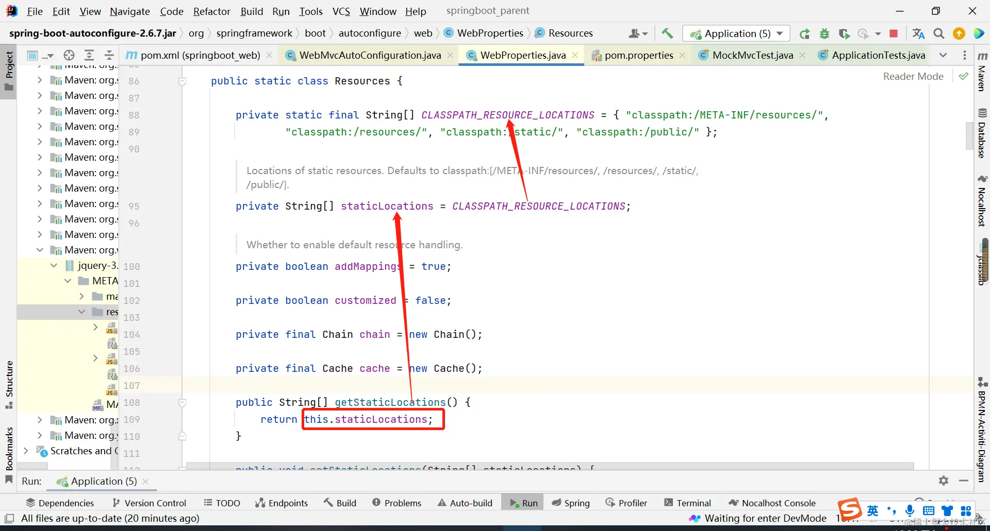Open the Endpoints tool window
The width and height of the screenshot is (990, 531).
coord(282,503)
